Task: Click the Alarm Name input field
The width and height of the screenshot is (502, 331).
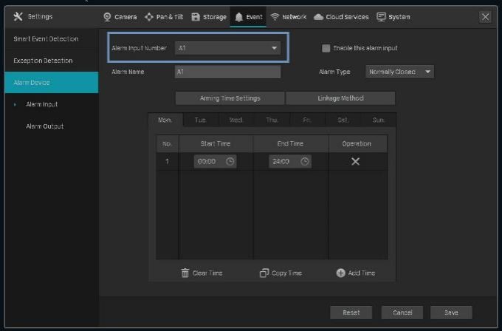Action: [x=227, y=72]
